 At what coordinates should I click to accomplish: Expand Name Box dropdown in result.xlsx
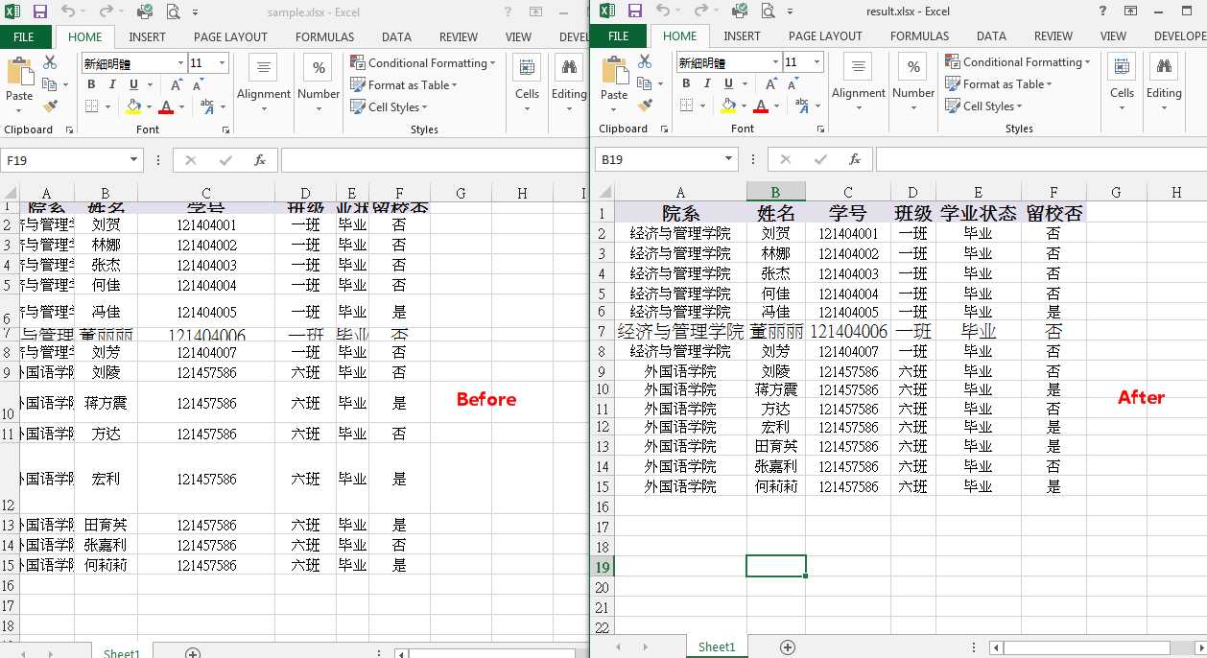tap(727, 159)
